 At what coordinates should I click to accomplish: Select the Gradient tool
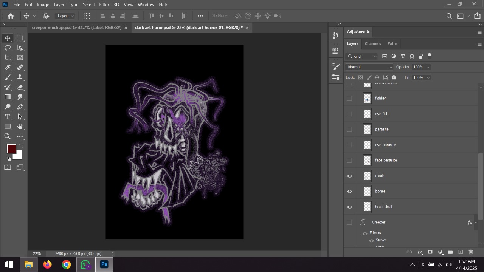8,97
